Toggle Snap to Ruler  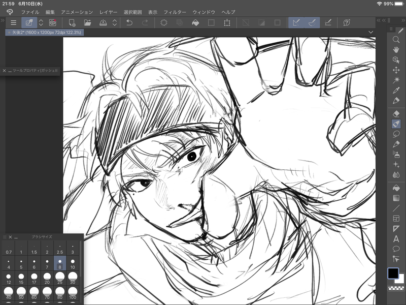[296, 23]
